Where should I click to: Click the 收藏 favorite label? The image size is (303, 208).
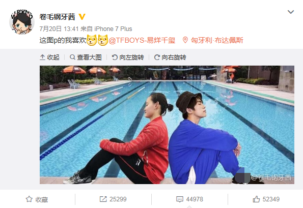pos(42,199)
